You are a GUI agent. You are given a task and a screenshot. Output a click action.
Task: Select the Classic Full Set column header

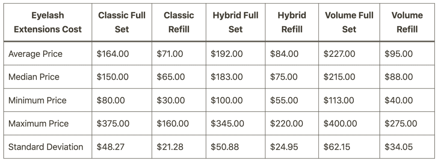coord(122,22)
